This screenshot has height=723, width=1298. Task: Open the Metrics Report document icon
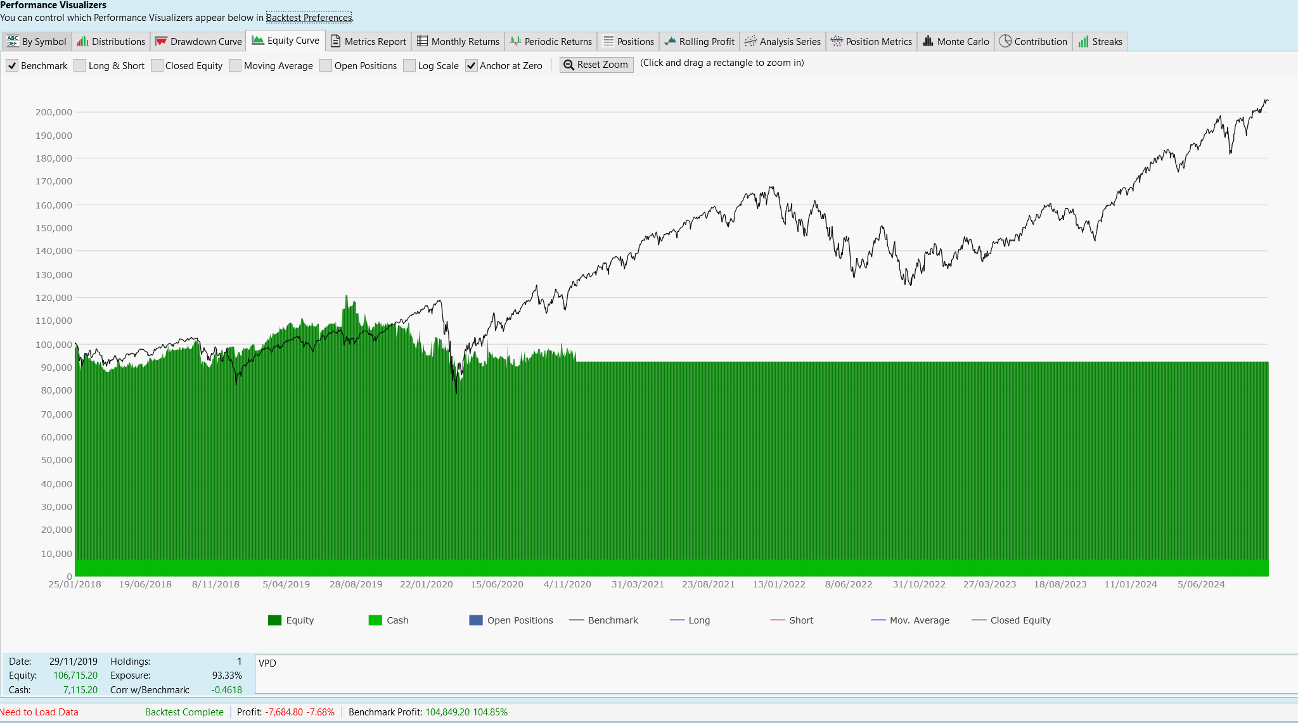[336, 41]
